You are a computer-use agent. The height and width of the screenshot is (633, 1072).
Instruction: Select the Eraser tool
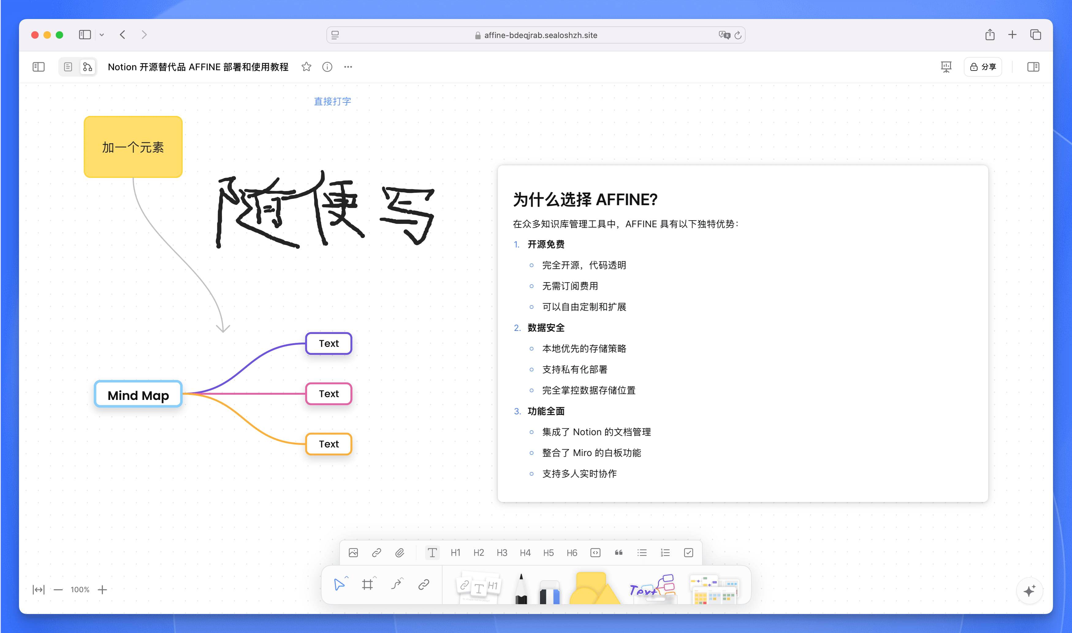(549, 592)
